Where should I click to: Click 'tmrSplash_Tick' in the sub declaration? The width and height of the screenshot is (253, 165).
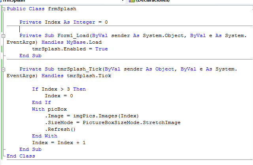(79, 69)
